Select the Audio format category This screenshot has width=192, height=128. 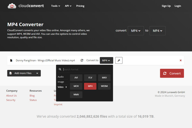pos(60,77)
